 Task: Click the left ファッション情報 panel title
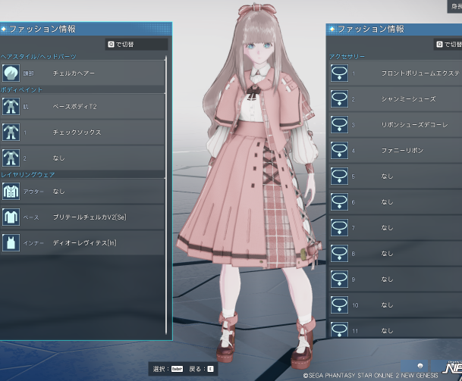tap(42, 29)
